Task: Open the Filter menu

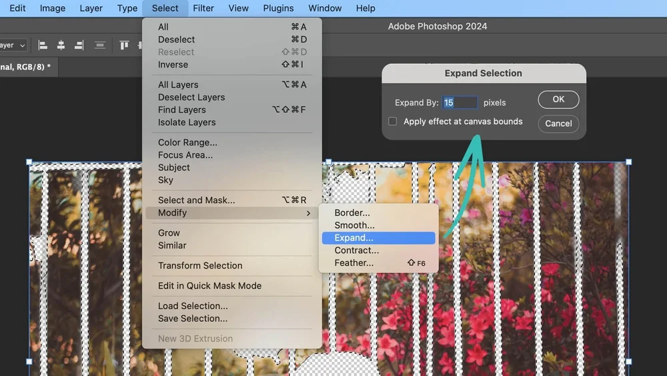Action: click(x=203, y=8)
